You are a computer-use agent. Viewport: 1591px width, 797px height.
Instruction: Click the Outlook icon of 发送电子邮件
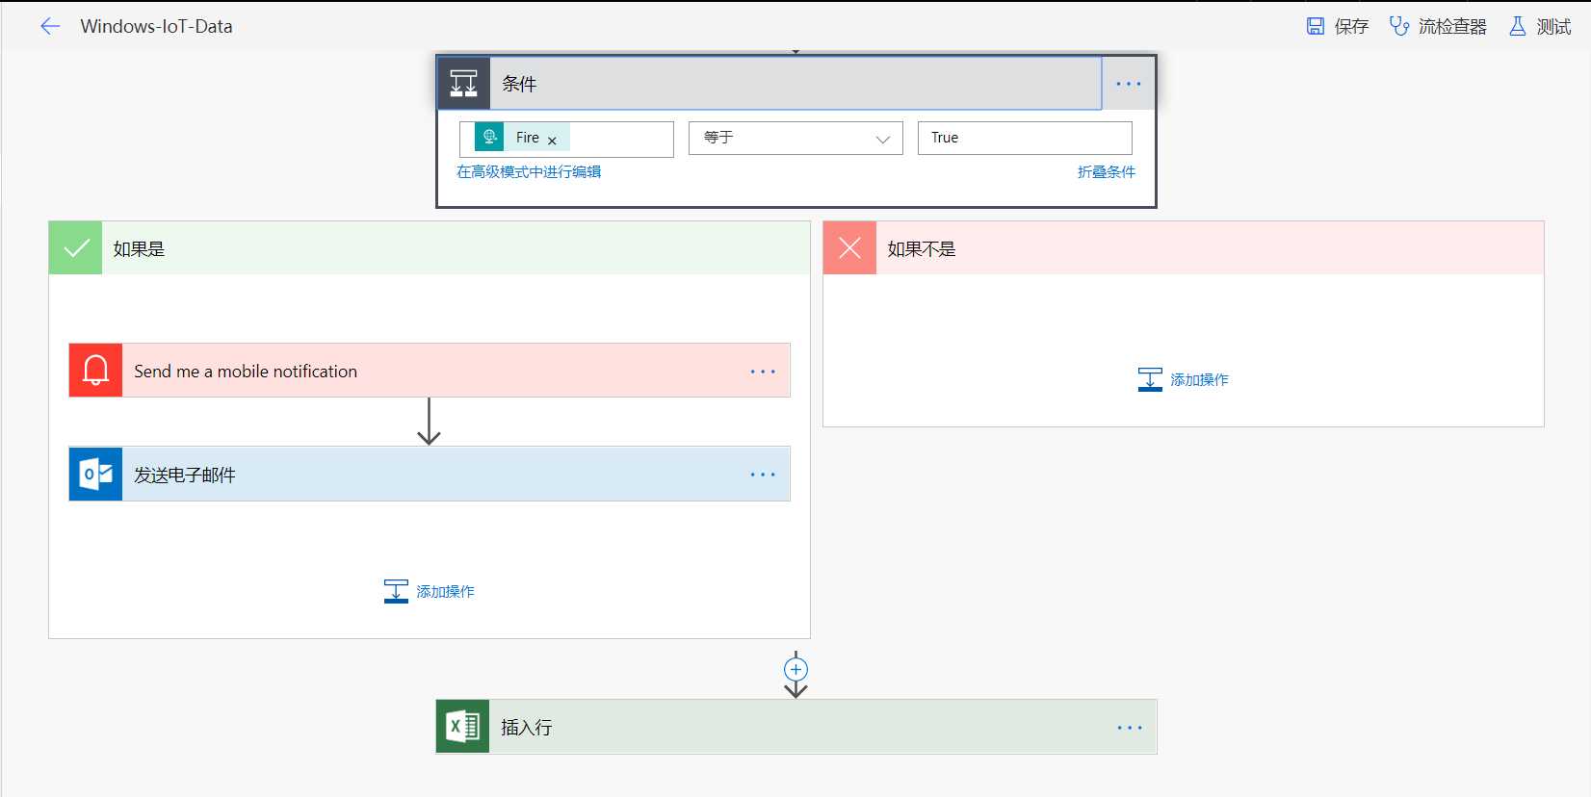95,474
